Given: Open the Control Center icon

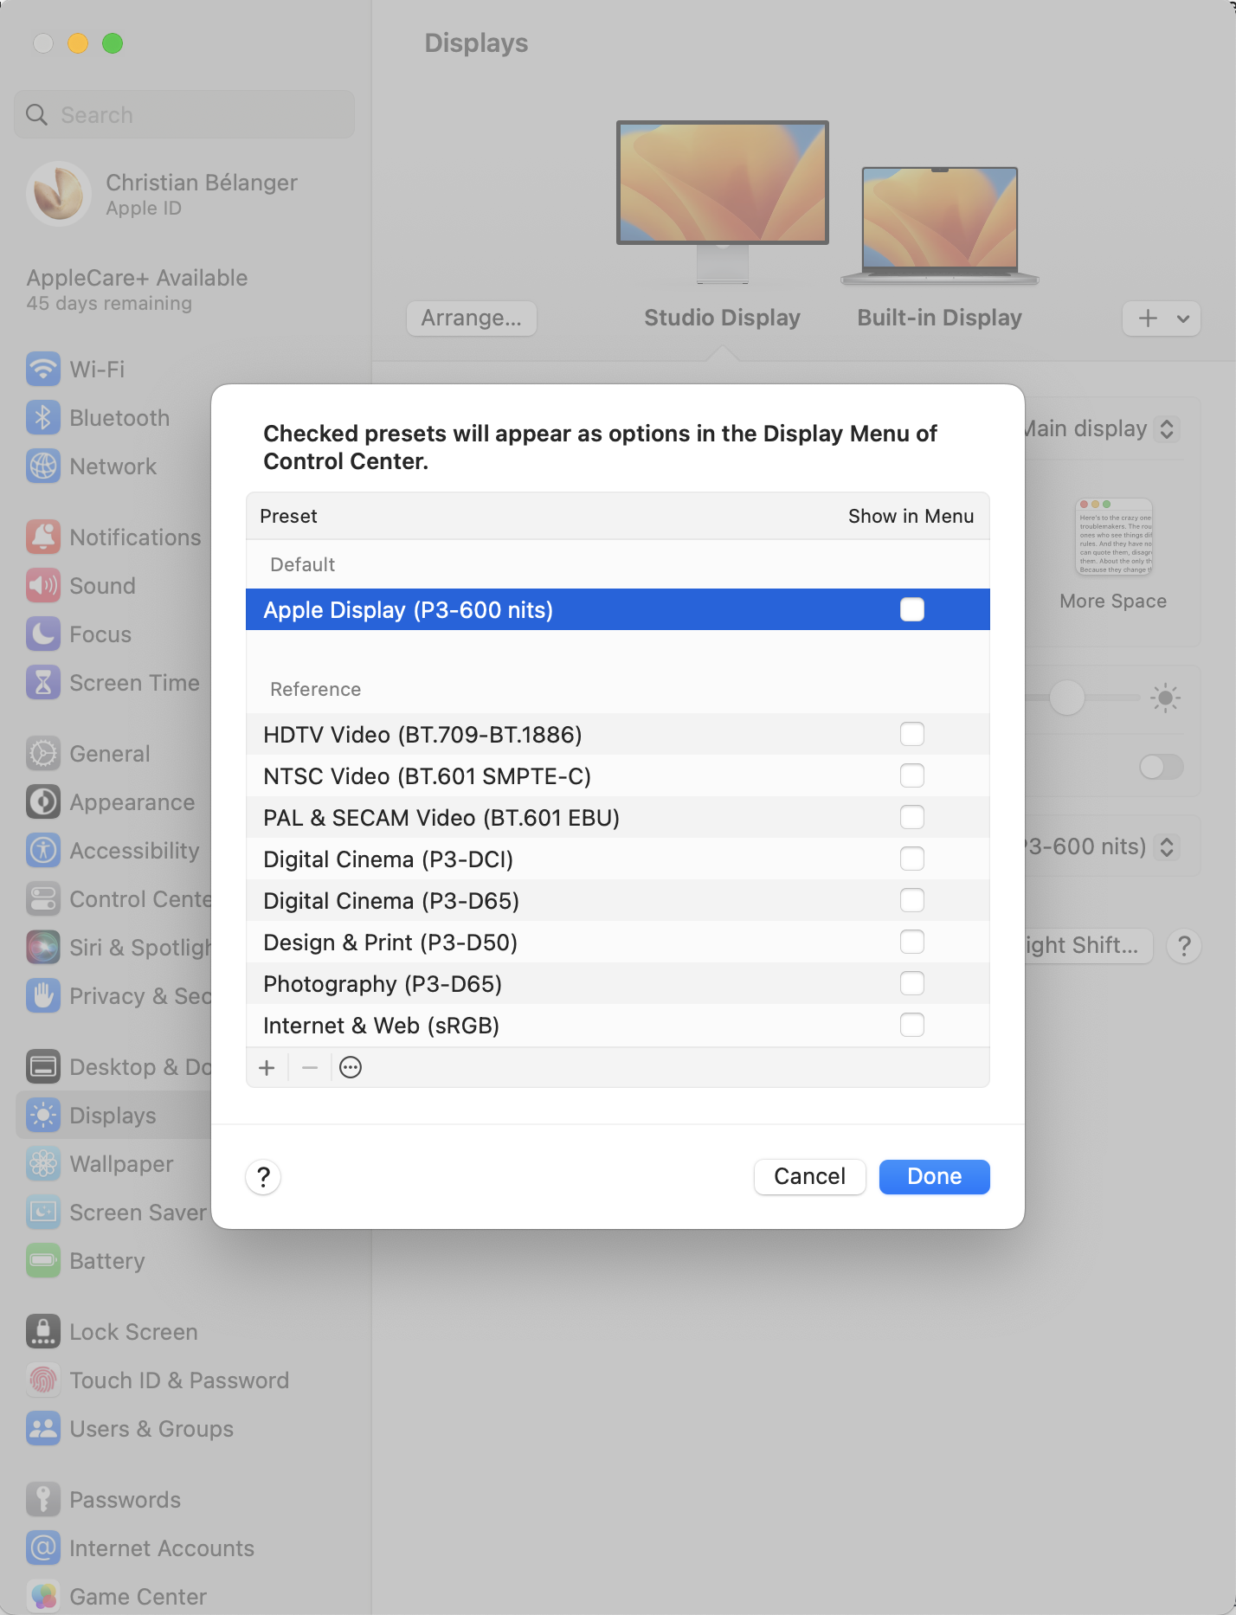Looking at the screenshot, I should tap(43, 899).
